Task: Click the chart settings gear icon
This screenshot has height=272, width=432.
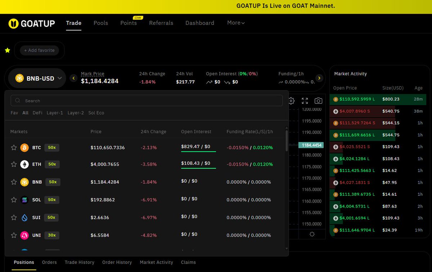Action: point(292,101)
